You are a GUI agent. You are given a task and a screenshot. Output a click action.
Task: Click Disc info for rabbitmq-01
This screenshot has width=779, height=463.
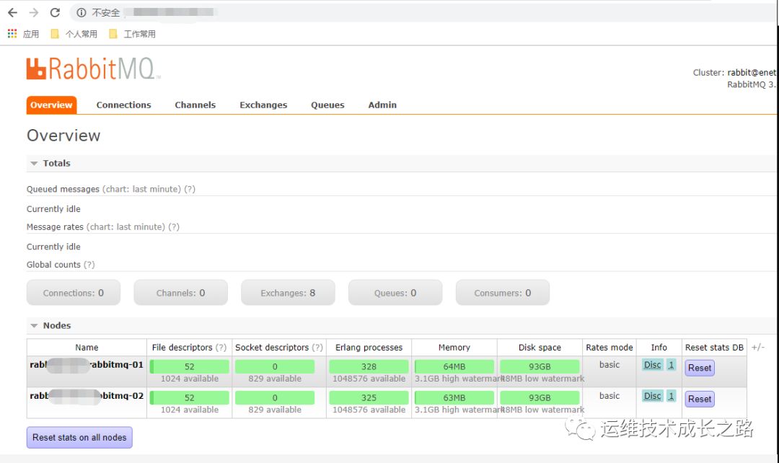652,365
